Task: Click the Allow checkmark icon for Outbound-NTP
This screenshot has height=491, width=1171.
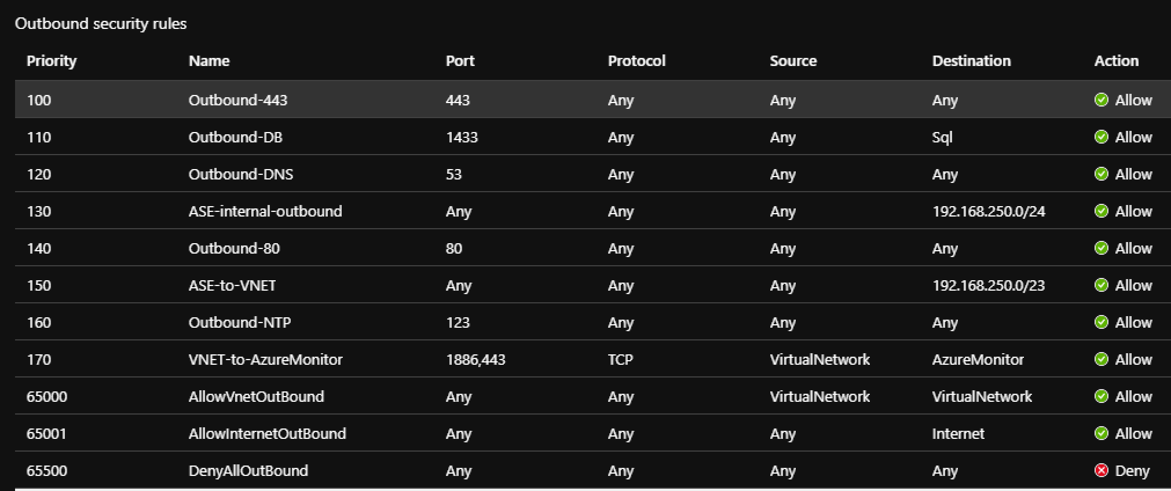Action: pos(1101,322)
